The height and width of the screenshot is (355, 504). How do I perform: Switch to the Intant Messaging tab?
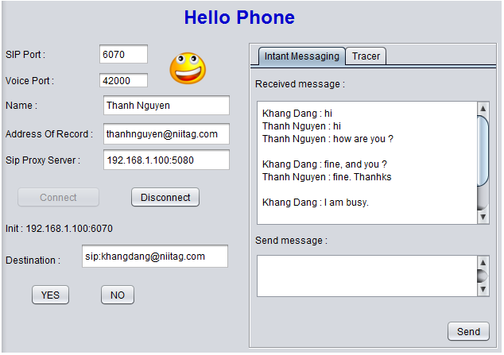pos(301,56)
